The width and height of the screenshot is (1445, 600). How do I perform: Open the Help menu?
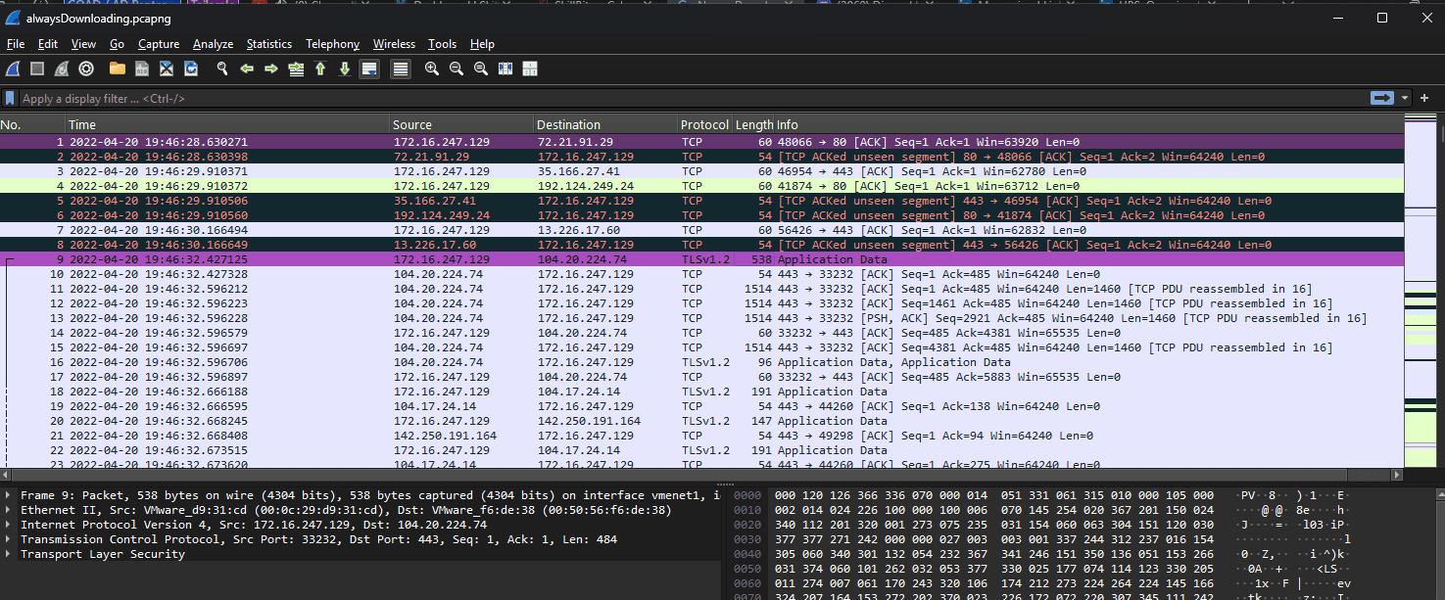[482, 44]
